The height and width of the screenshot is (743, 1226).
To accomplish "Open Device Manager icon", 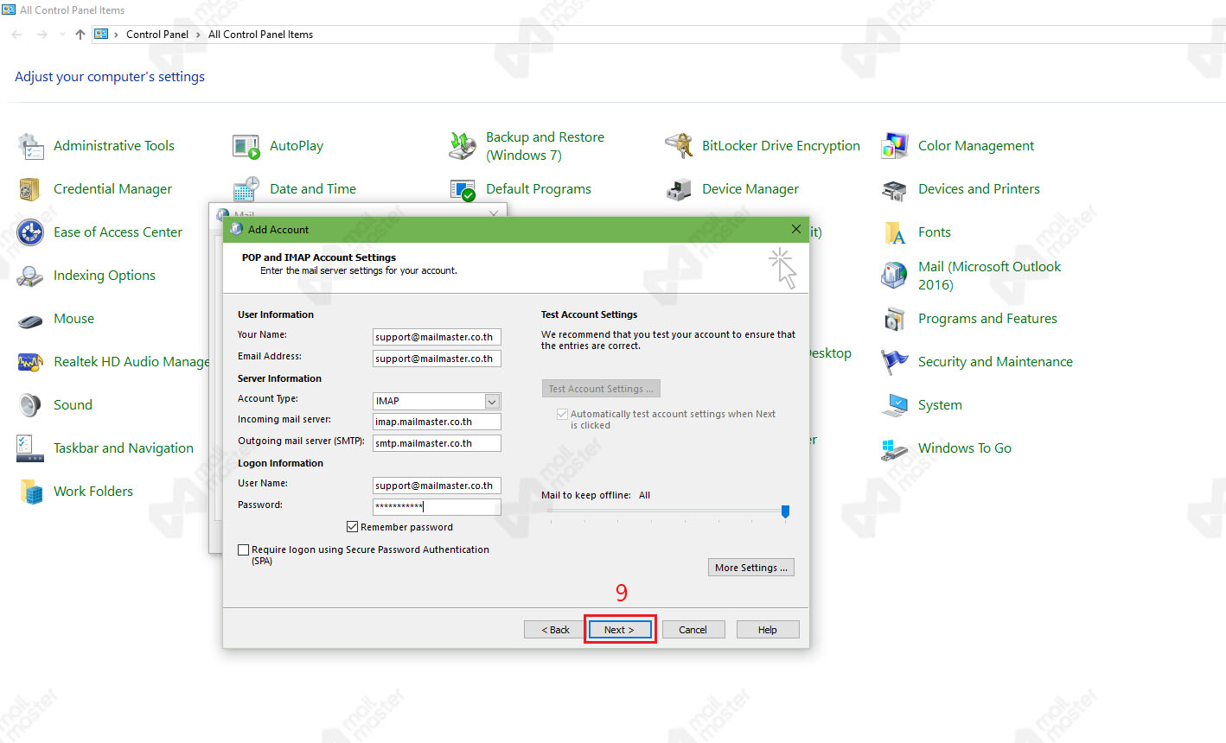I will [679, 189].
